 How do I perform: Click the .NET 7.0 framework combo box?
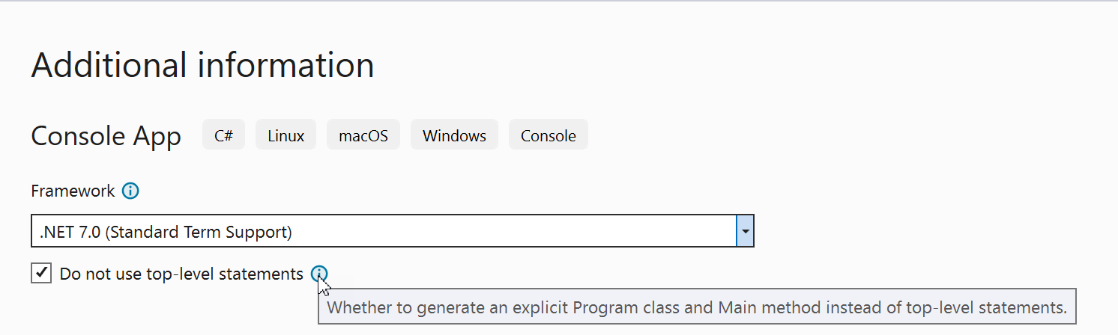click(384, 231)
